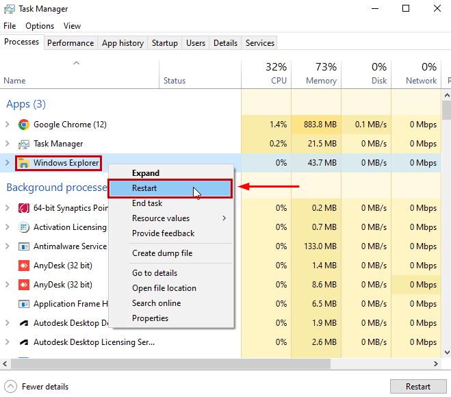Expand the 64-bit Synaptics process row
This screenshot has height=397, width=451.
tap(8, 207)
